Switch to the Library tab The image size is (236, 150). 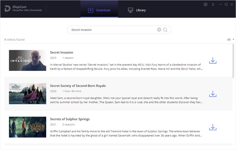(x=137, y=10)
